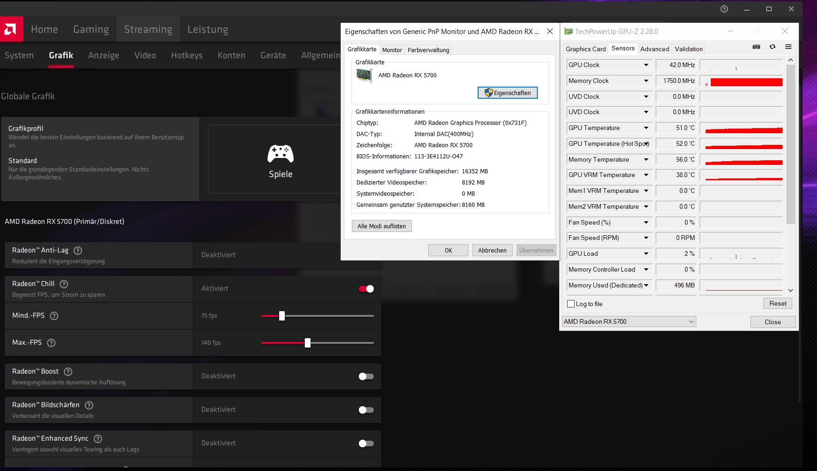Open the Memory Used (Dedicated) dropdown
Image resolution: width=817 pixels, height=471 pixels.
pos(646,286)
